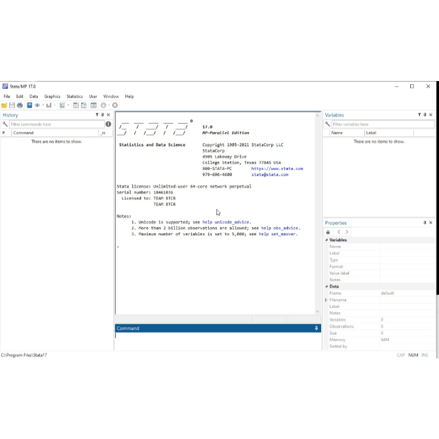Viewport: 439px width, 439px height.
Task: Click the Command window pin icon
Action: click(x=316, y=328)
